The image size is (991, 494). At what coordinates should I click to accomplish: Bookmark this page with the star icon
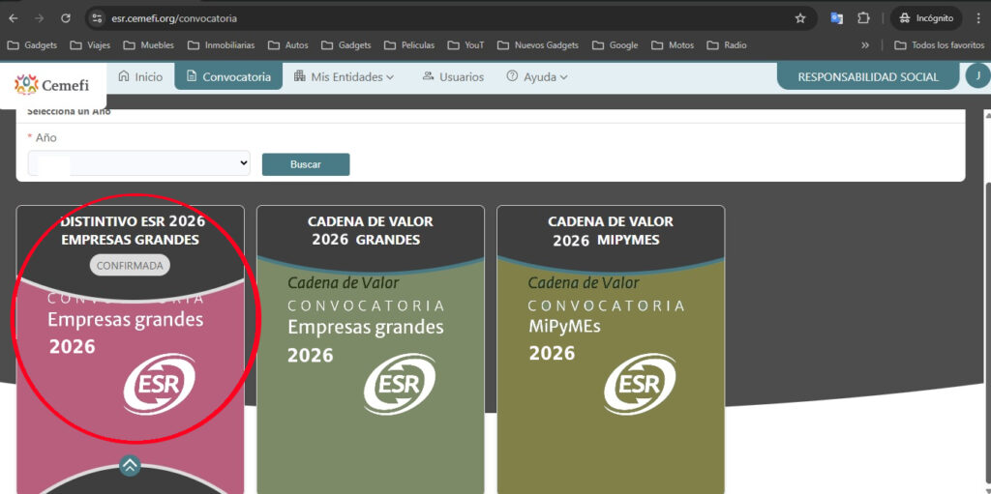click(800, 18)
